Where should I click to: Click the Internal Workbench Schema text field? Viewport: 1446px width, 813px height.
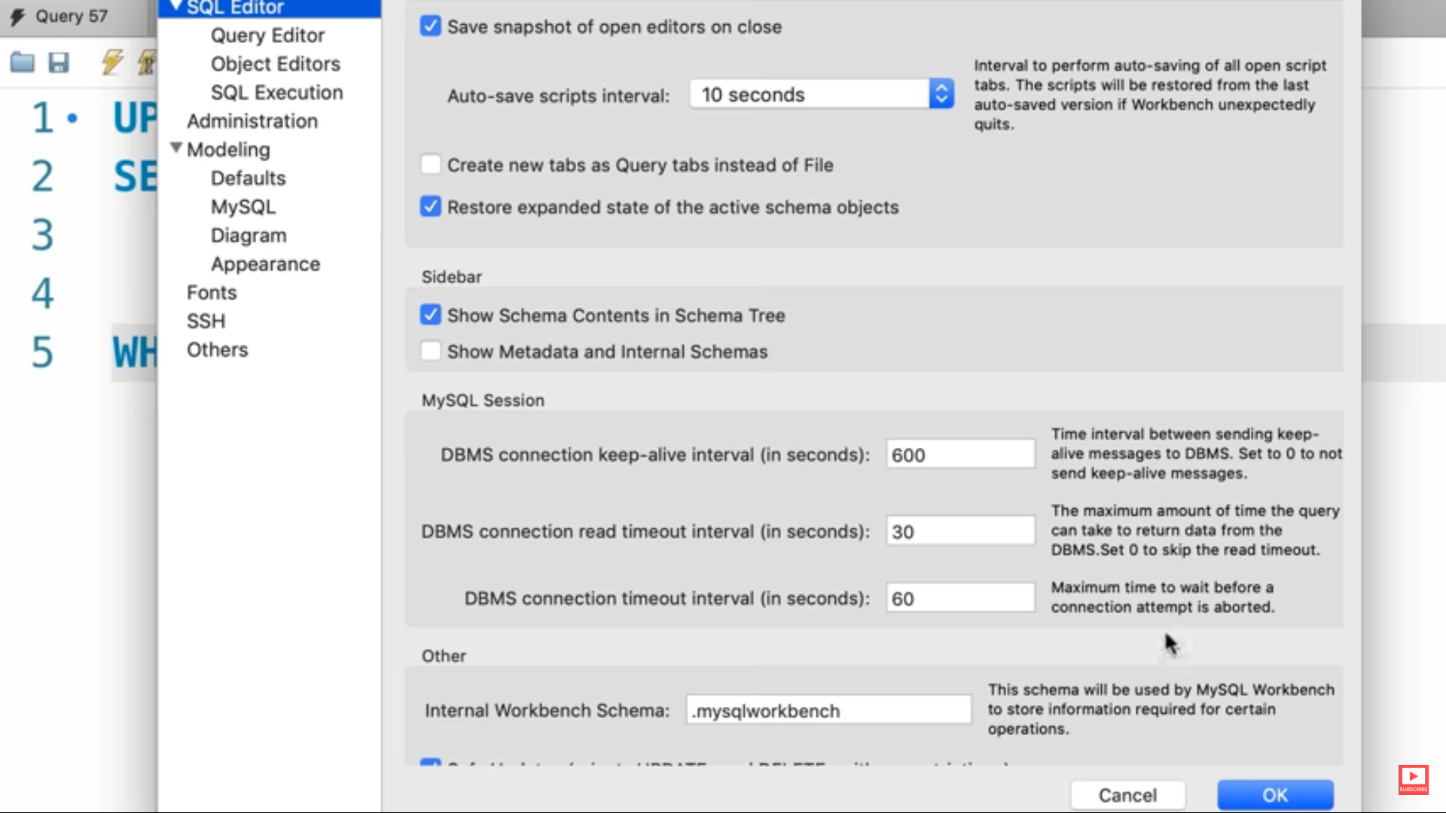828,711
